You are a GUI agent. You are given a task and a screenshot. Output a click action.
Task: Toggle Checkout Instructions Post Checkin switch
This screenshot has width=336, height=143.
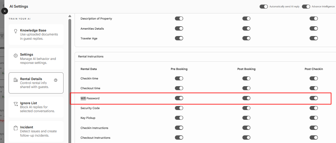pos(314,138)
